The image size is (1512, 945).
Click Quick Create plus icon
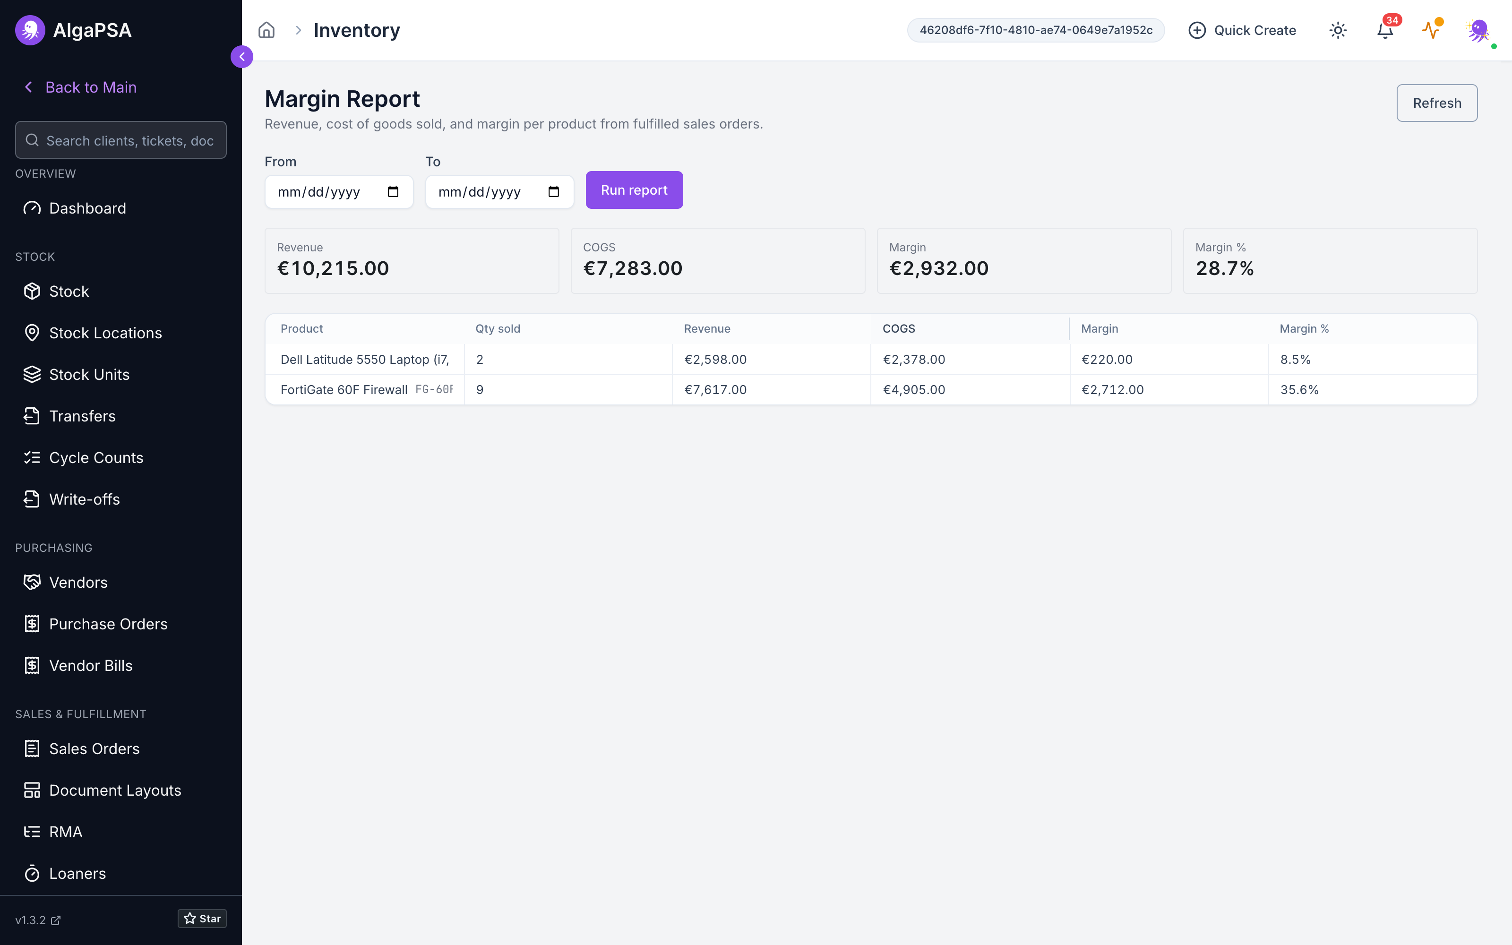(1196, 30)
